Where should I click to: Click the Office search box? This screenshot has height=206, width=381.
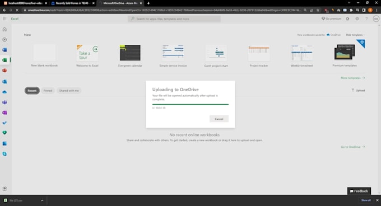174,18
